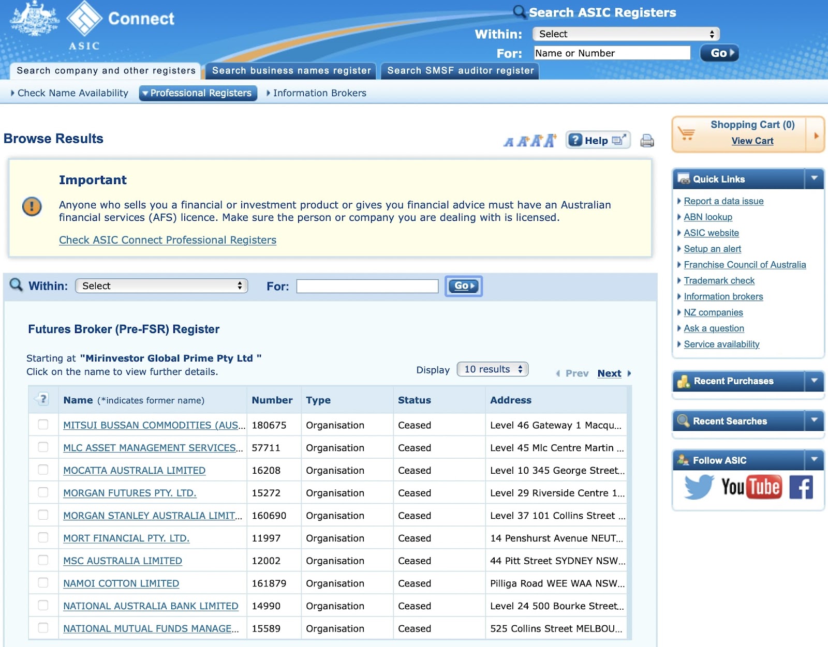Click the Shopping Cart side arrow
Screen dimensions: 828x647
(816, 136)
